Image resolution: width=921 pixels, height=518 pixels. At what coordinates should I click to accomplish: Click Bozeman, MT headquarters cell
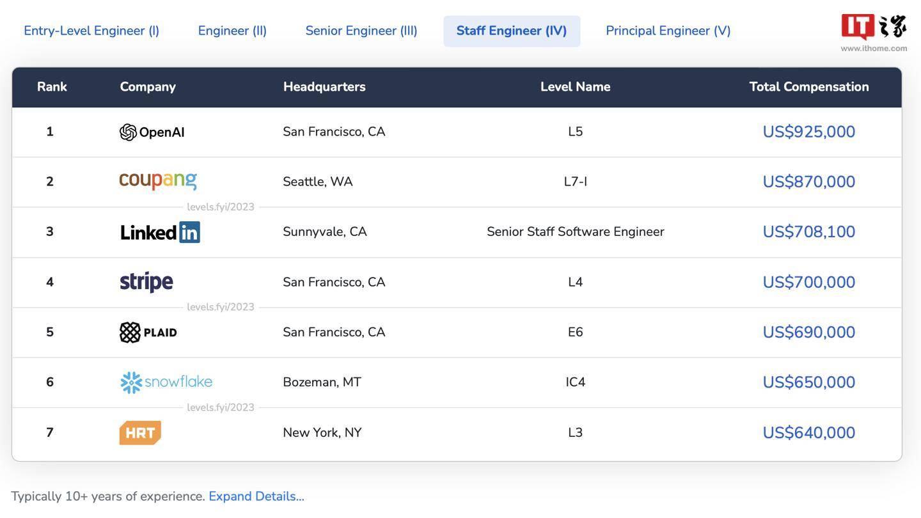tap(322, 382)
